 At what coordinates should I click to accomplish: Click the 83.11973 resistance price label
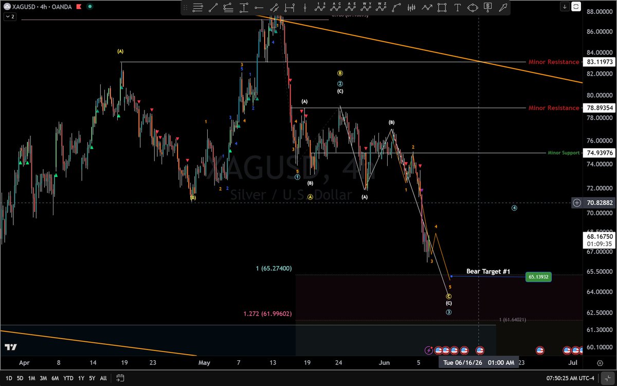click(599, 62)
